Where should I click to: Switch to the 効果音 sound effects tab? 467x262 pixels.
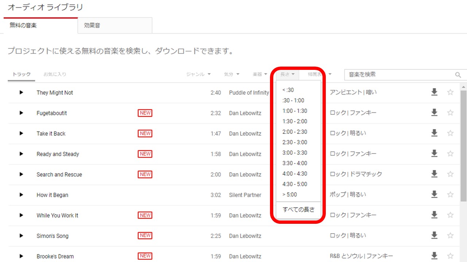115,25
